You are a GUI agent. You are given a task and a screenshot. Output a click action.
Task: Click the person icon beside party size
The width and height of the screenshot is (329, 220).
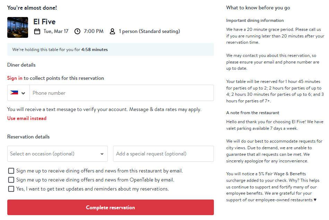pyautogui.click(x=112, y=32)
